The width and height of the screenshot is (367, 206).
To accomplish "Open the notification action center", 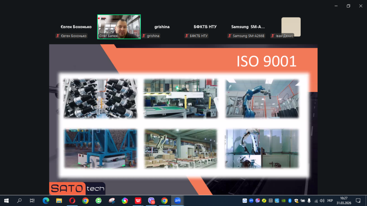I will (x=358, y=201).
